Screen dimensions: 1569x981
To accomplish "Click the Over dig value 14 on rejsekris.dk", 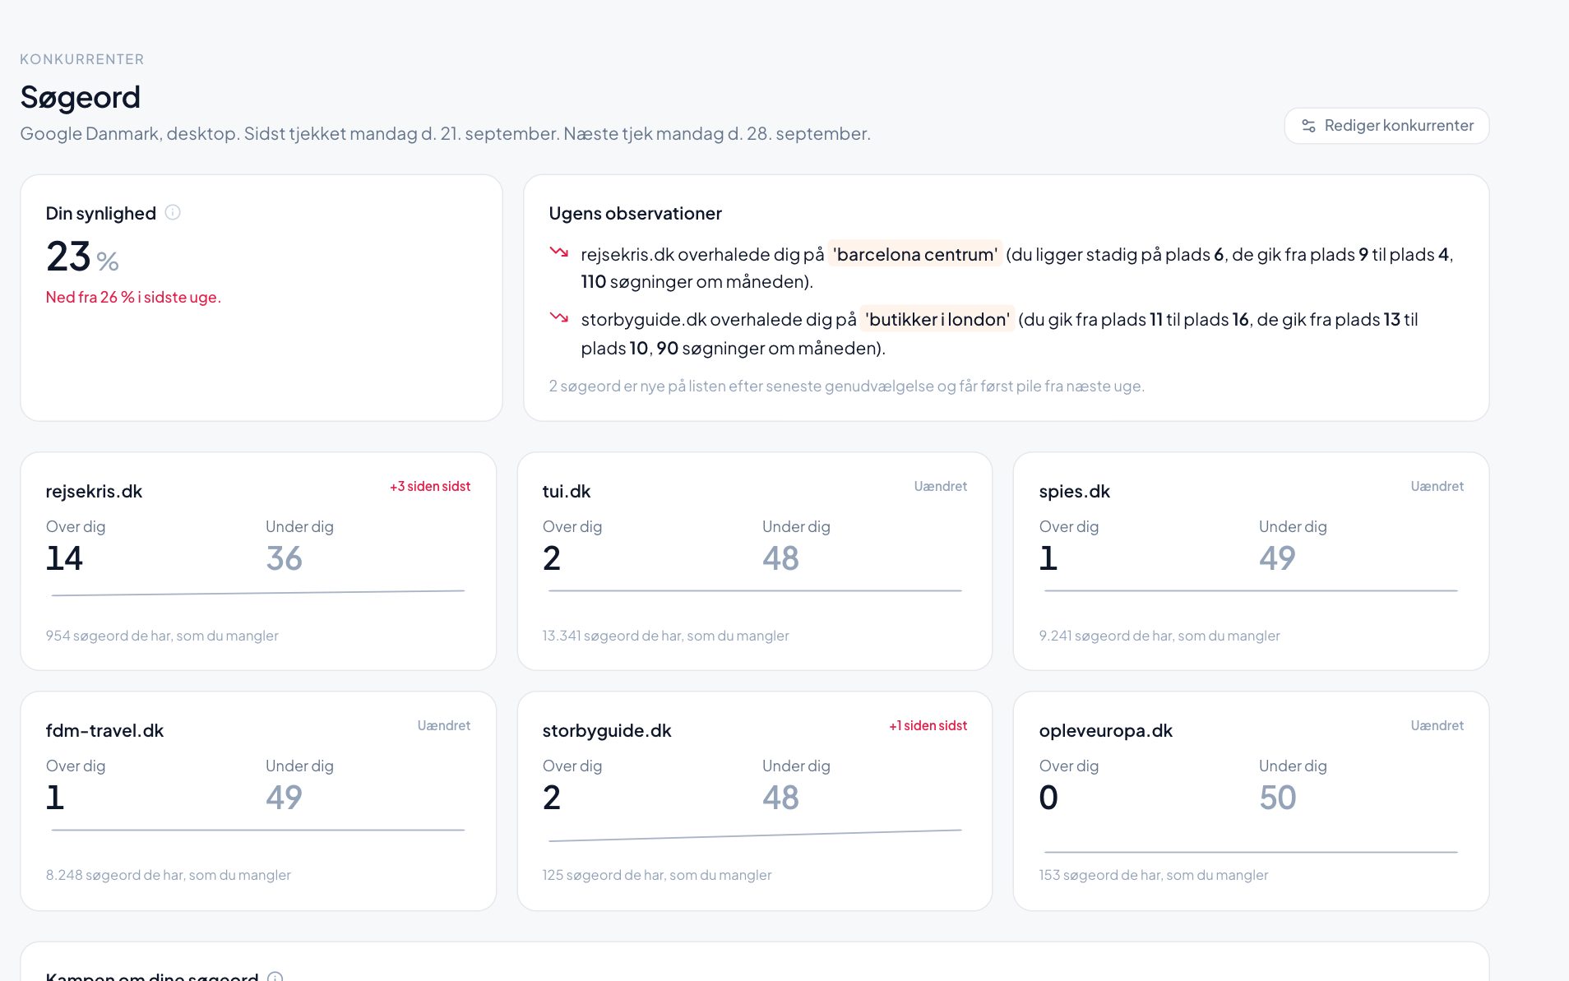I will coord(64,558).
